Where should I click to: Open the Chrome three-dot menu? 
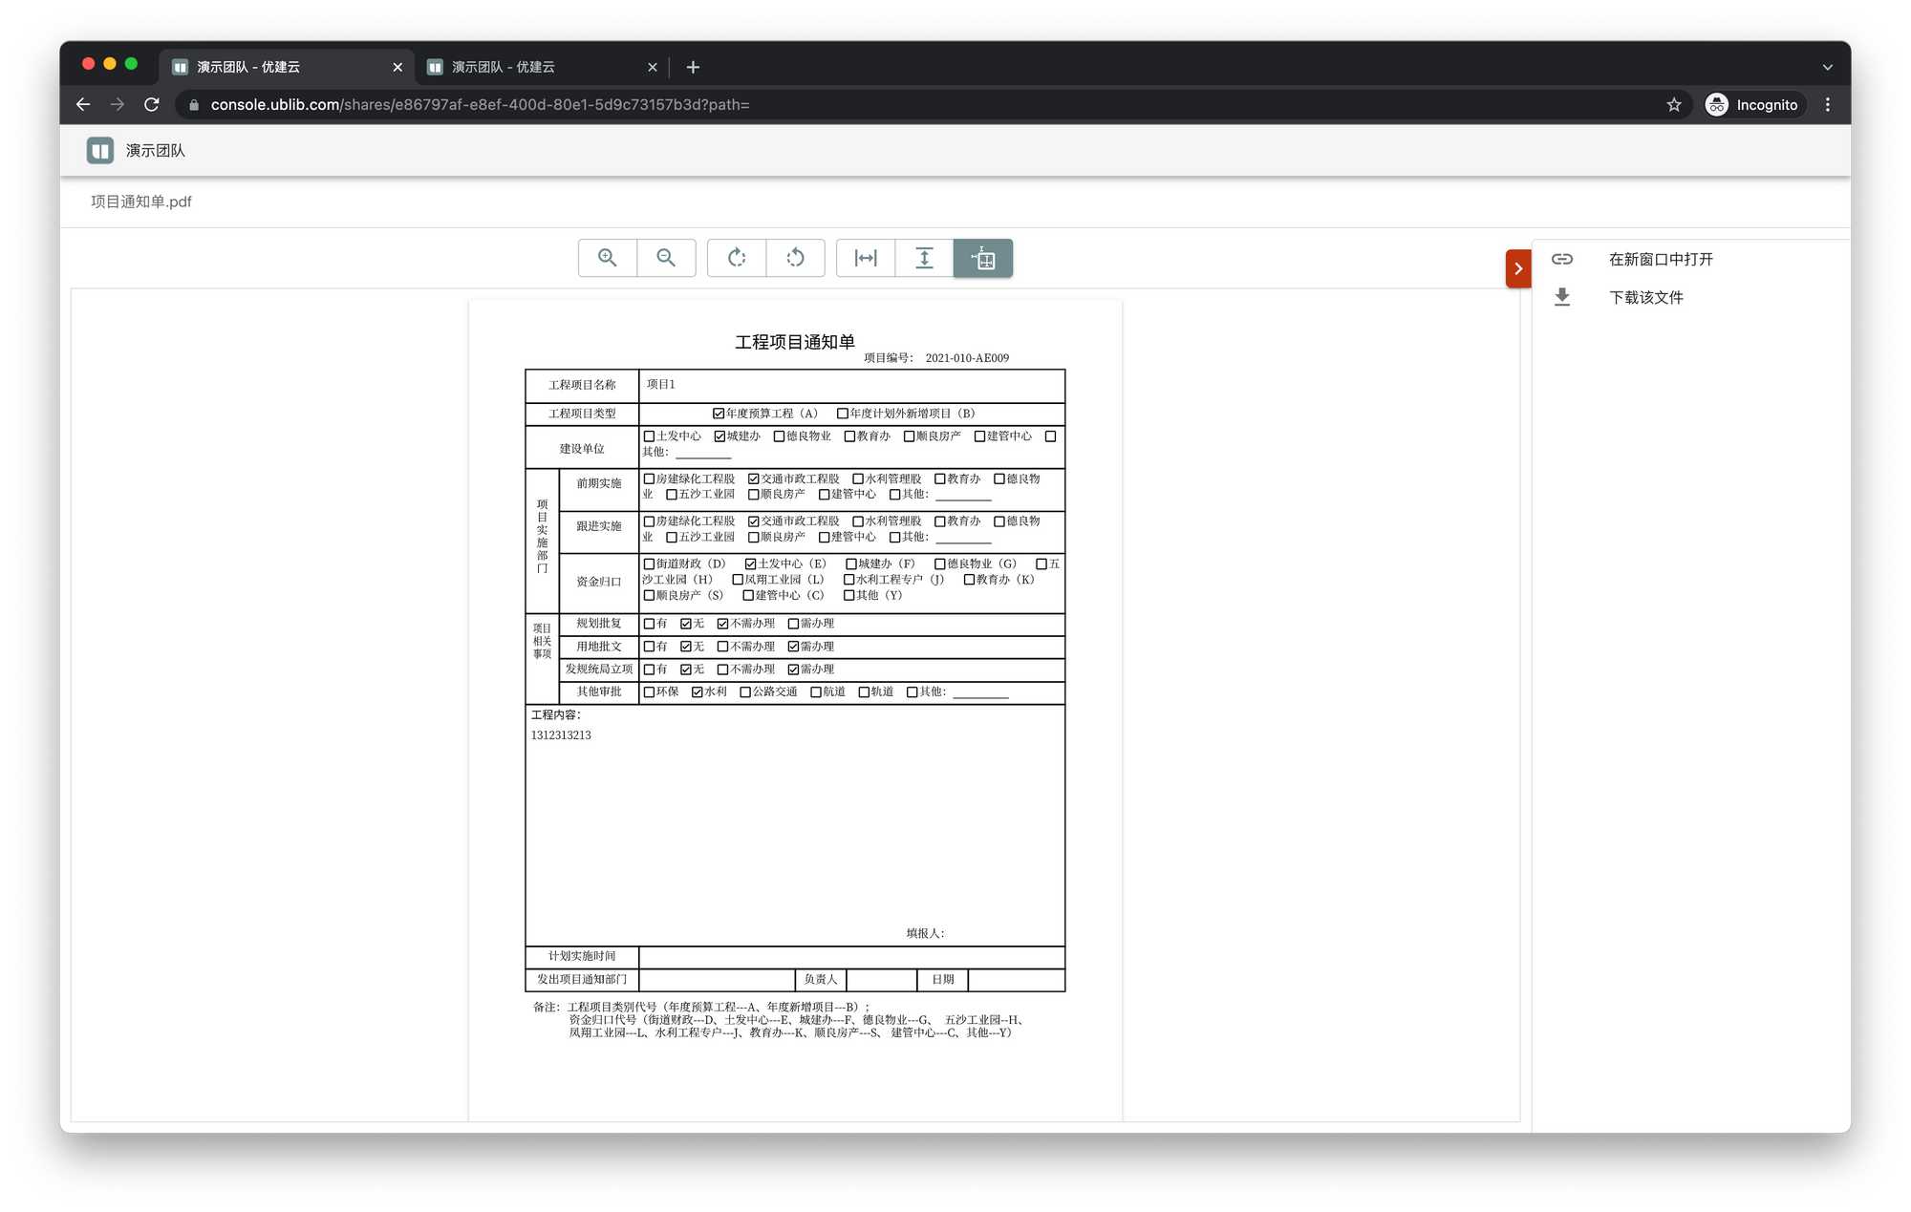(x=1827, y=105)
